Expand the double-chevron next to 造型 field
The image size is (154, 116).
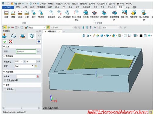(x=38, y=51)
